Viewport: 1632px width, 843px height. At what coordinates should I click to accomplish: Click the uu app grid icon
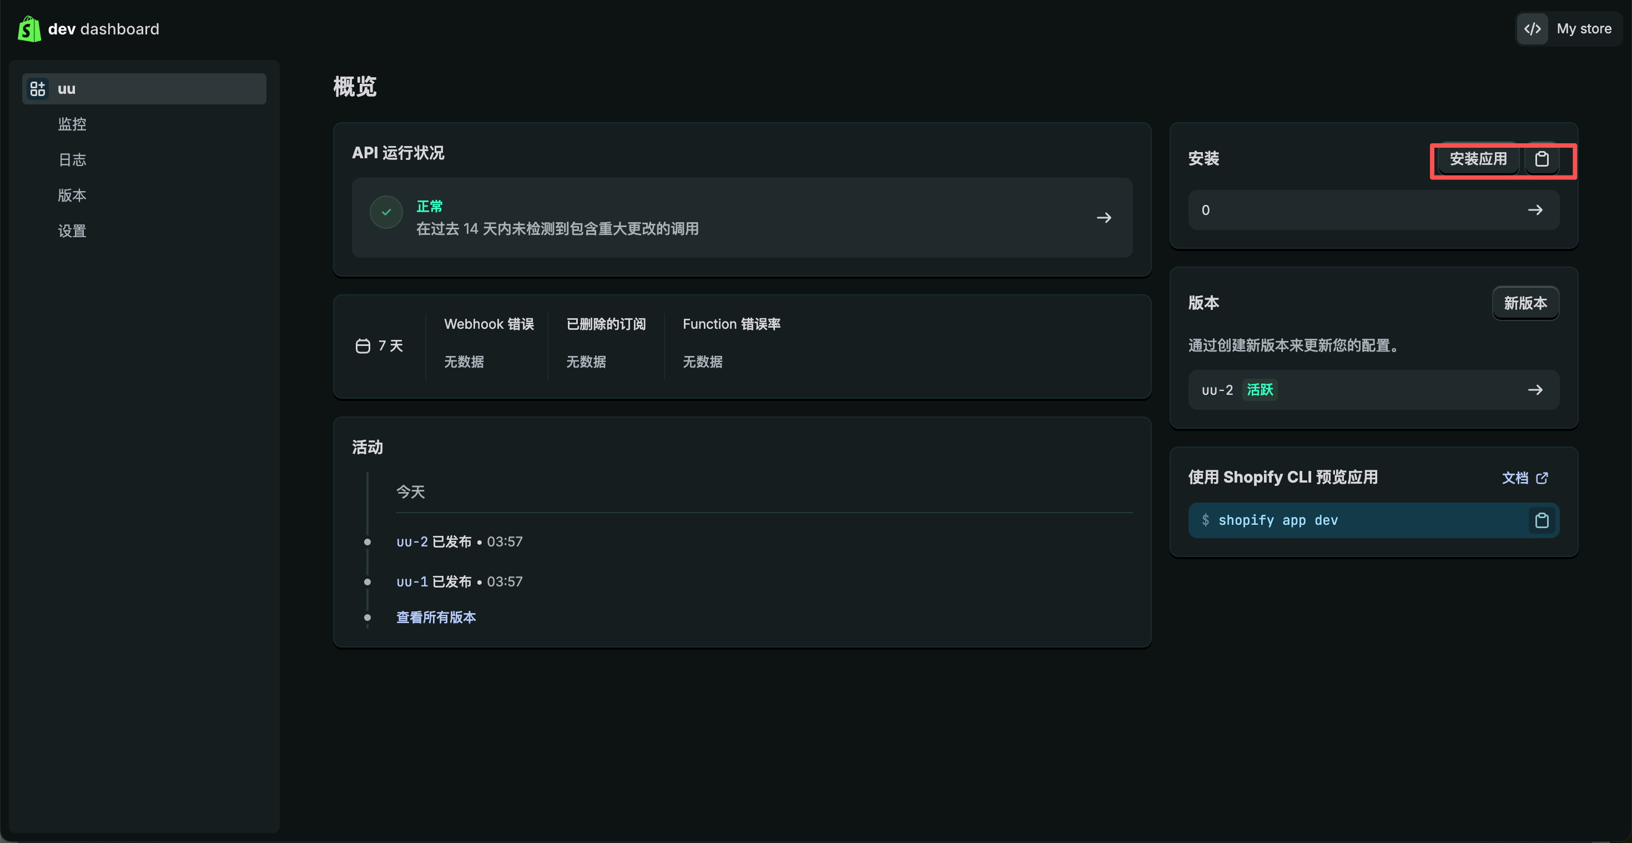point(37,89)
